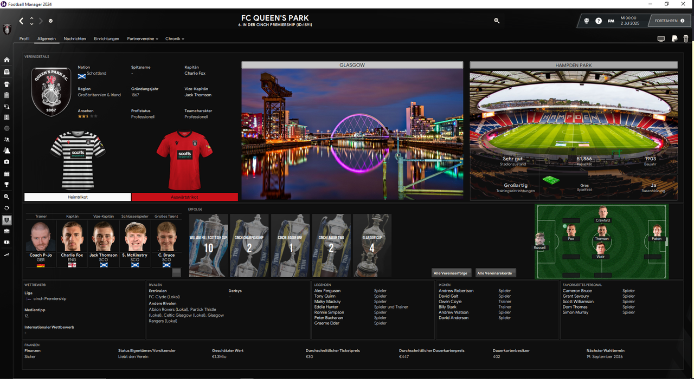Select the Heimtrikot kit tab

coord(78,197)
